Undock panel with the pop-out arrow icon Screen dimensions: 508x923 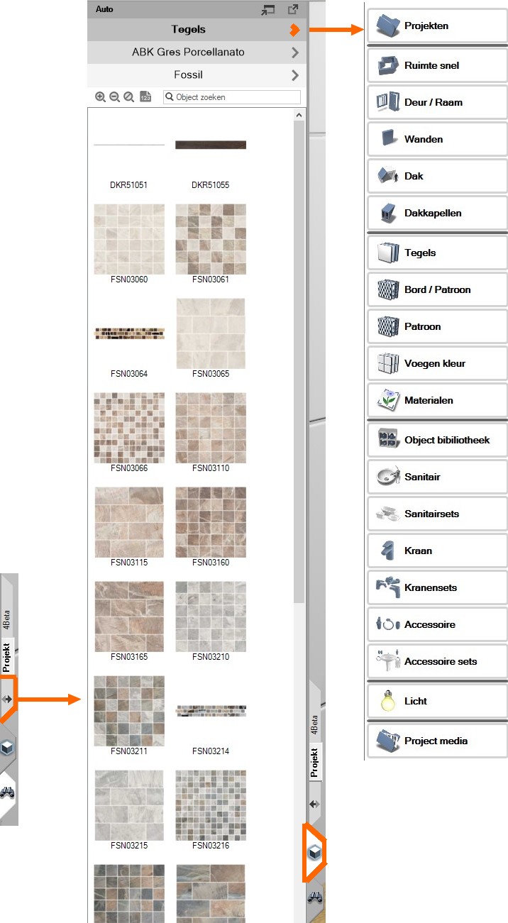tap(292, 10)
